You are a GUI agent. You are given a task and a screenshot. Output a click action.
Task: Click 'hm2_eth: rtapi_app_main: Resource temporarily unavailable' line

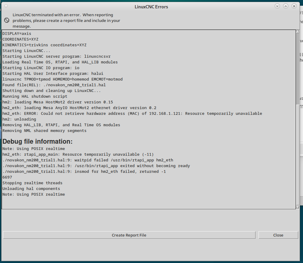(78, 154)
